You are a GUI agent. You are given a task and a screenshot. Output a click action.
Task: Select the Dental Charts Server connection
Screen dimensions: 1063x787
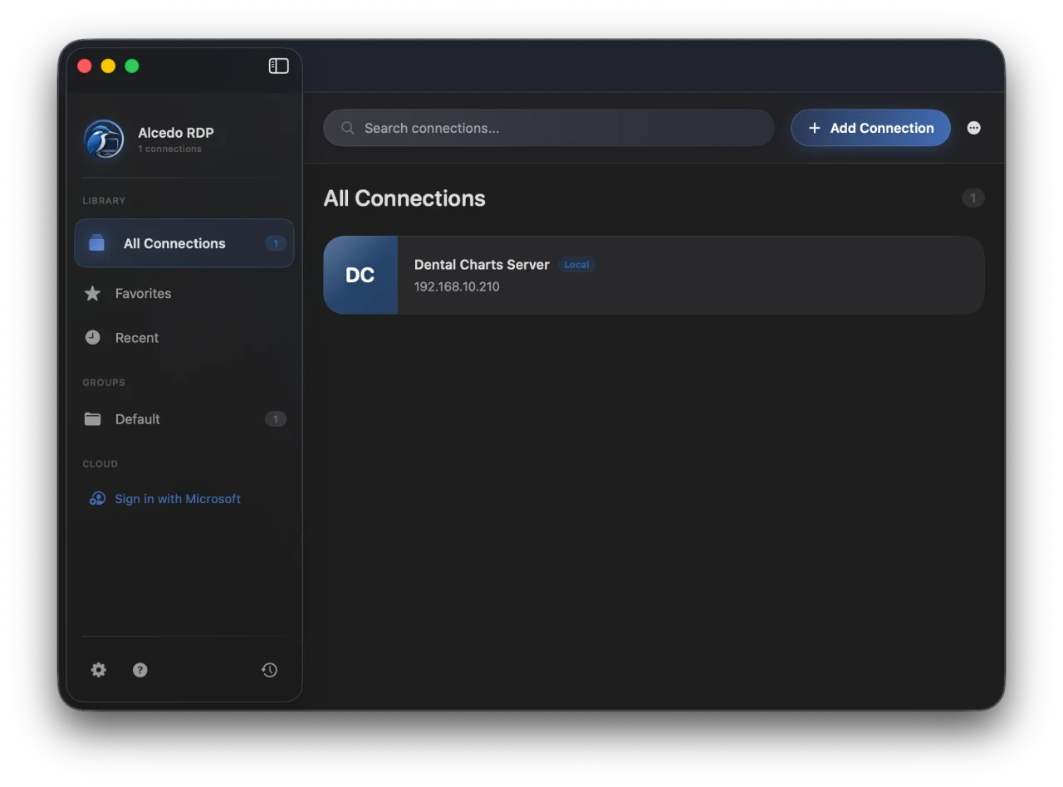[x=654, y=275]
